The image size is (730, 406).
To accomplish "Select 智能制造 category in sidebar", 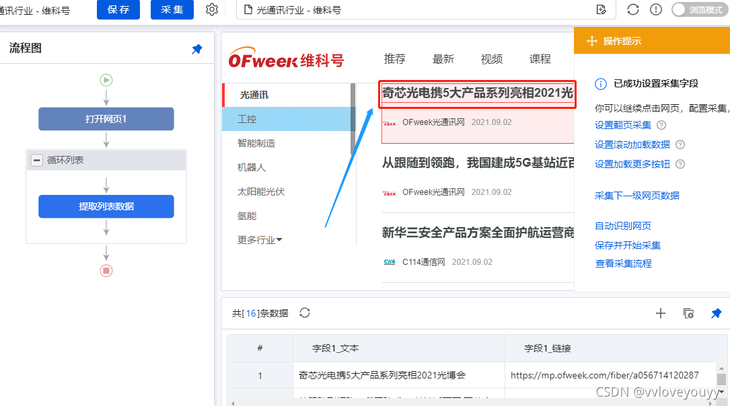I will [256, 143].
